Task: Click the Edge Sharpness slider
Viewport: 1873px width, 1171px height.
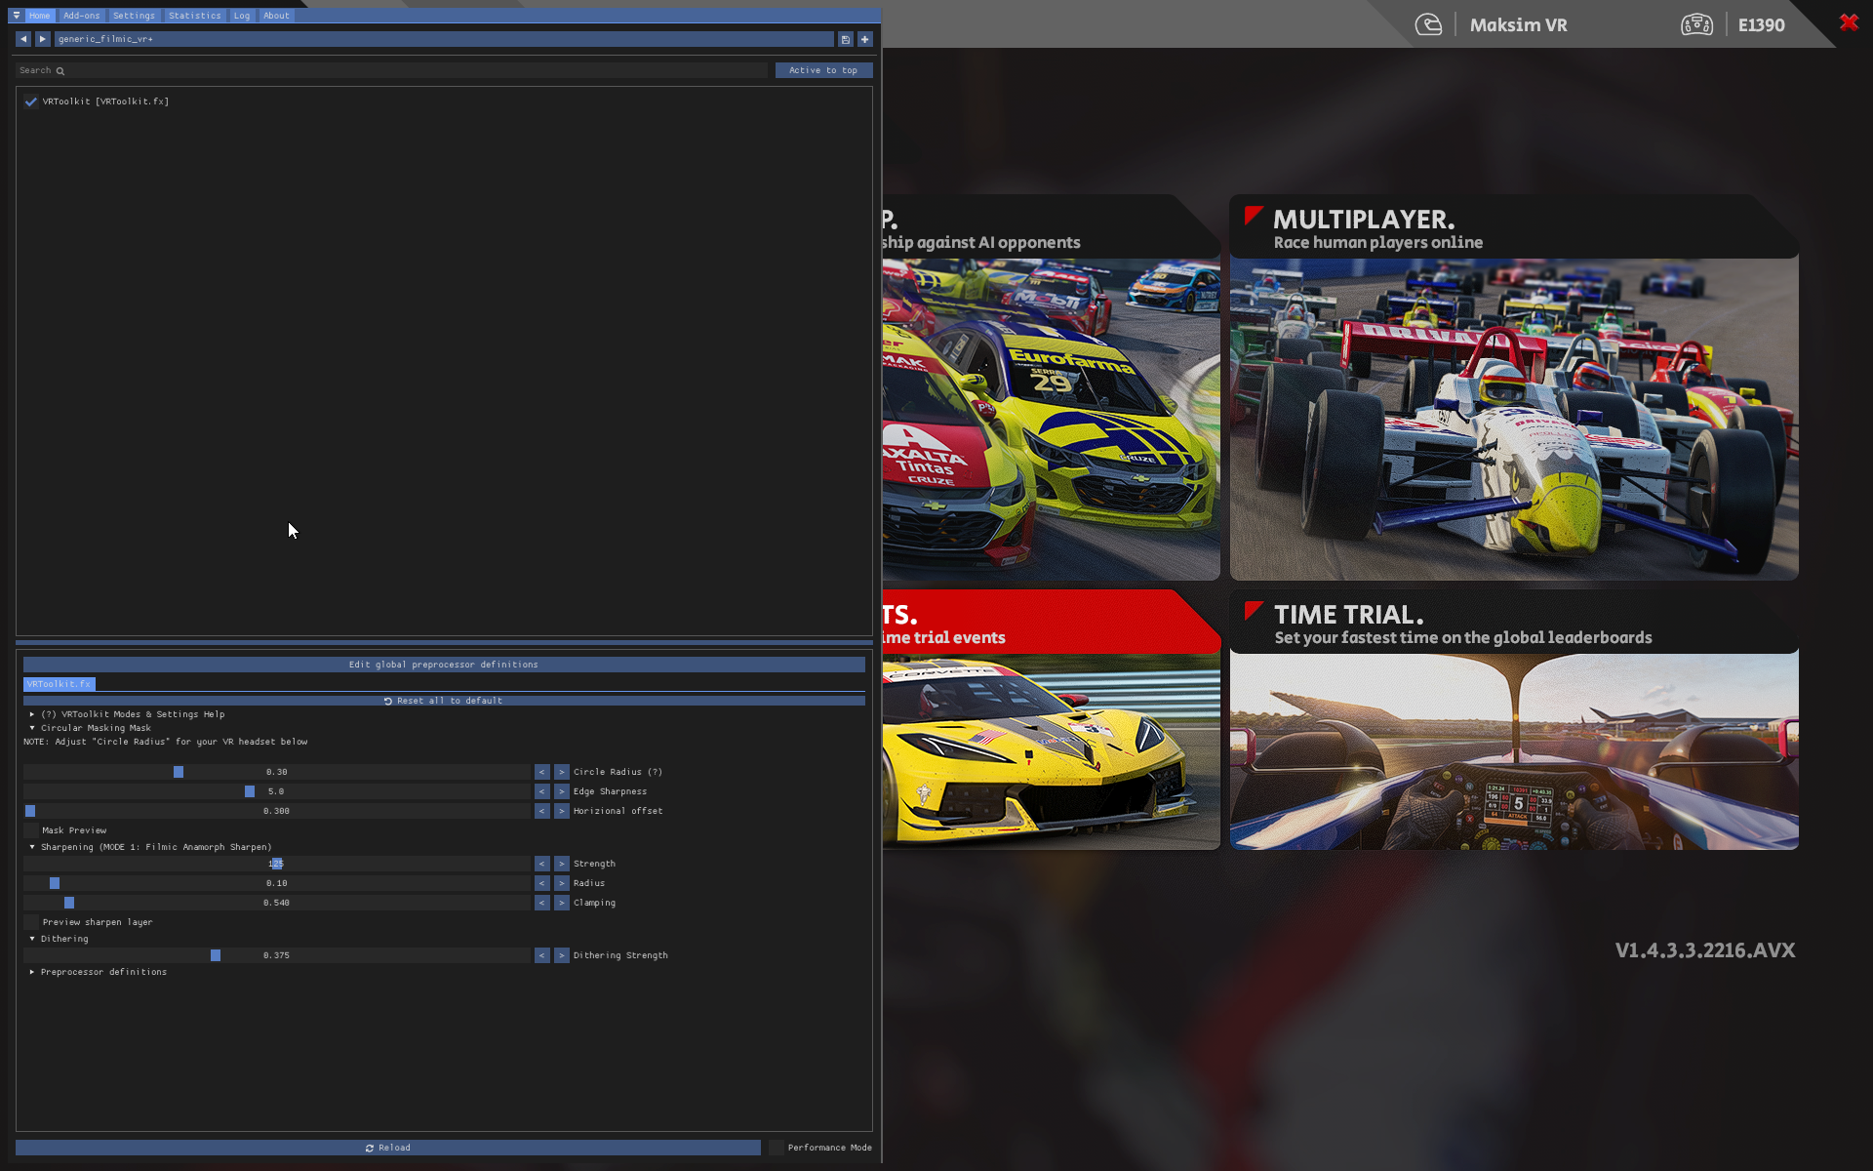Action: [276, 791]
